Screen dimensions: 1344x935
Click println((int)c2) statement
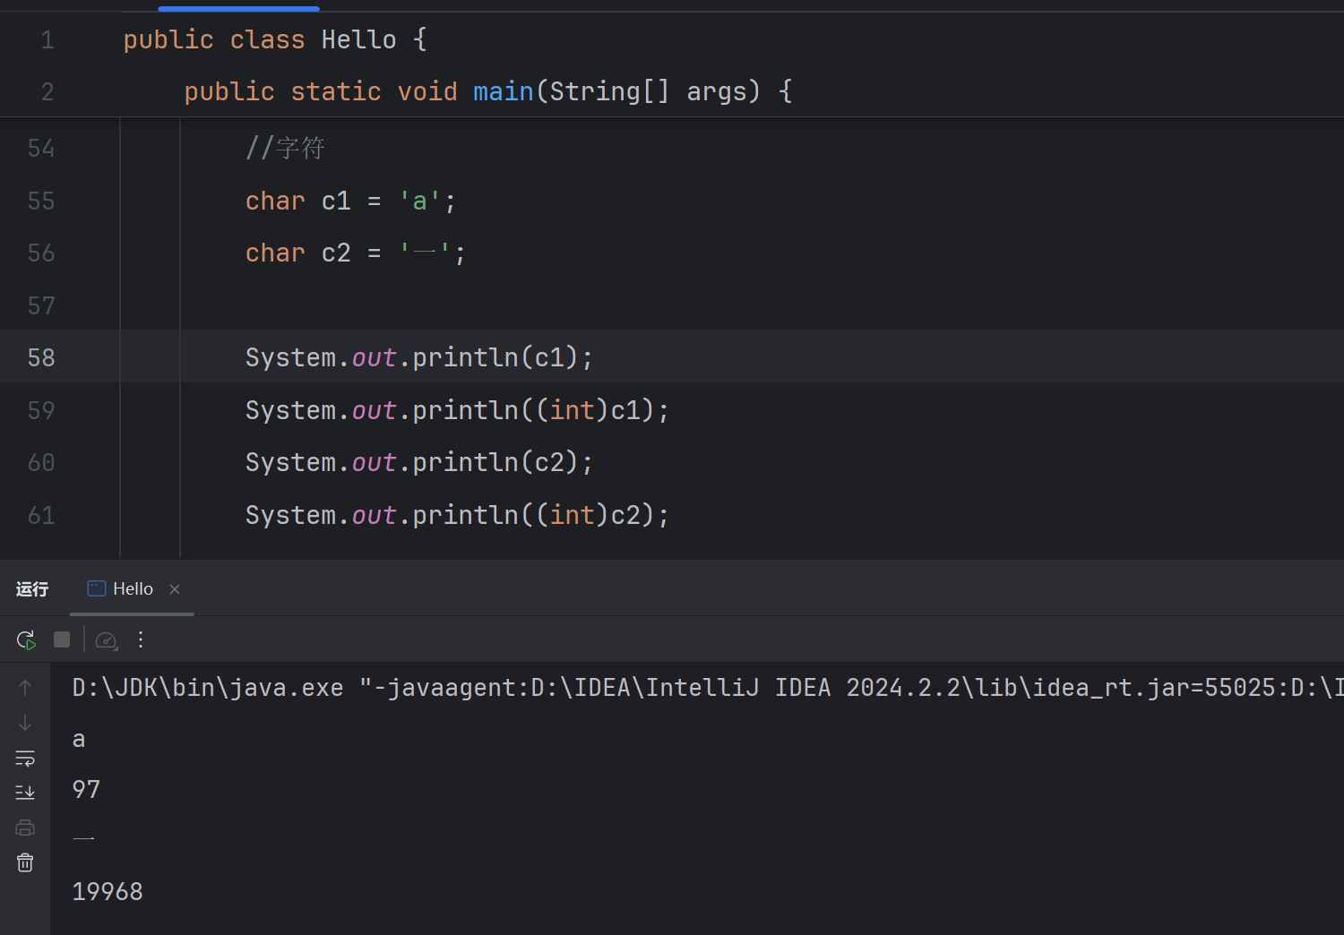pyautogui.click(x=457, y=515)
